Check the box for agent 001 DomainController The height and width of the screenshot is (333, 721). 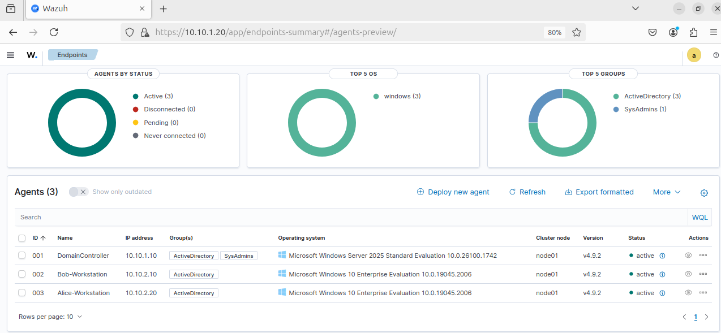[x=22, y=256]
